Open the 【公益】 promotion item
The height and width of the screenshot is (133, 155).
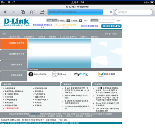(107, 90)
